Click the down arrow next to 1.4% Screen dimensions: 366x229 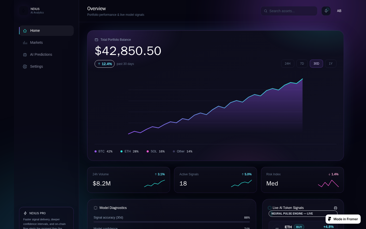[x=329, y=174]
